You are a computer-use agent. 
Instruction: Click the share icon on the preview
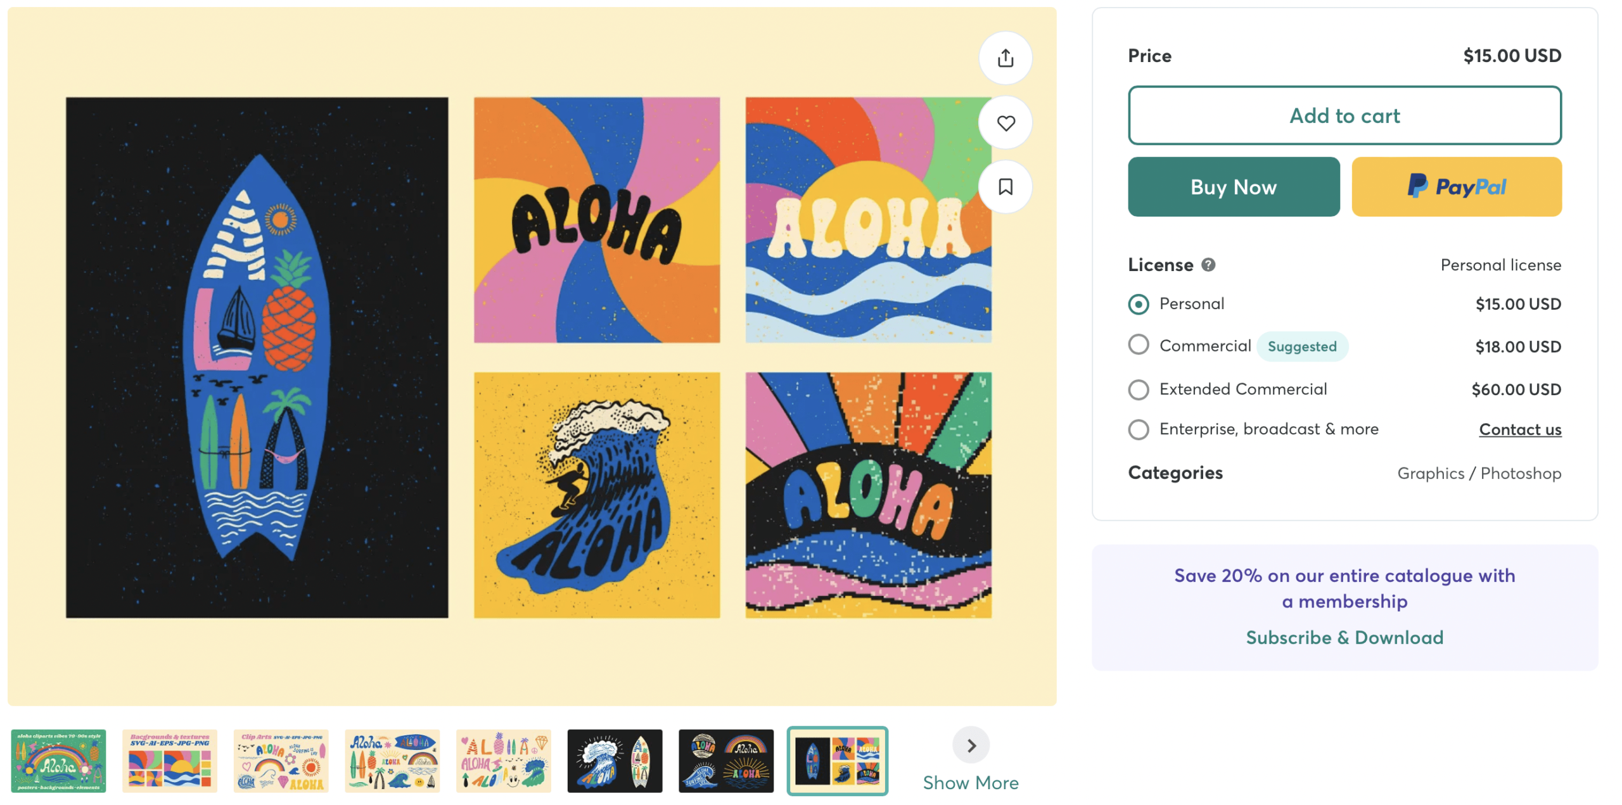click(x=1005, y=58)
